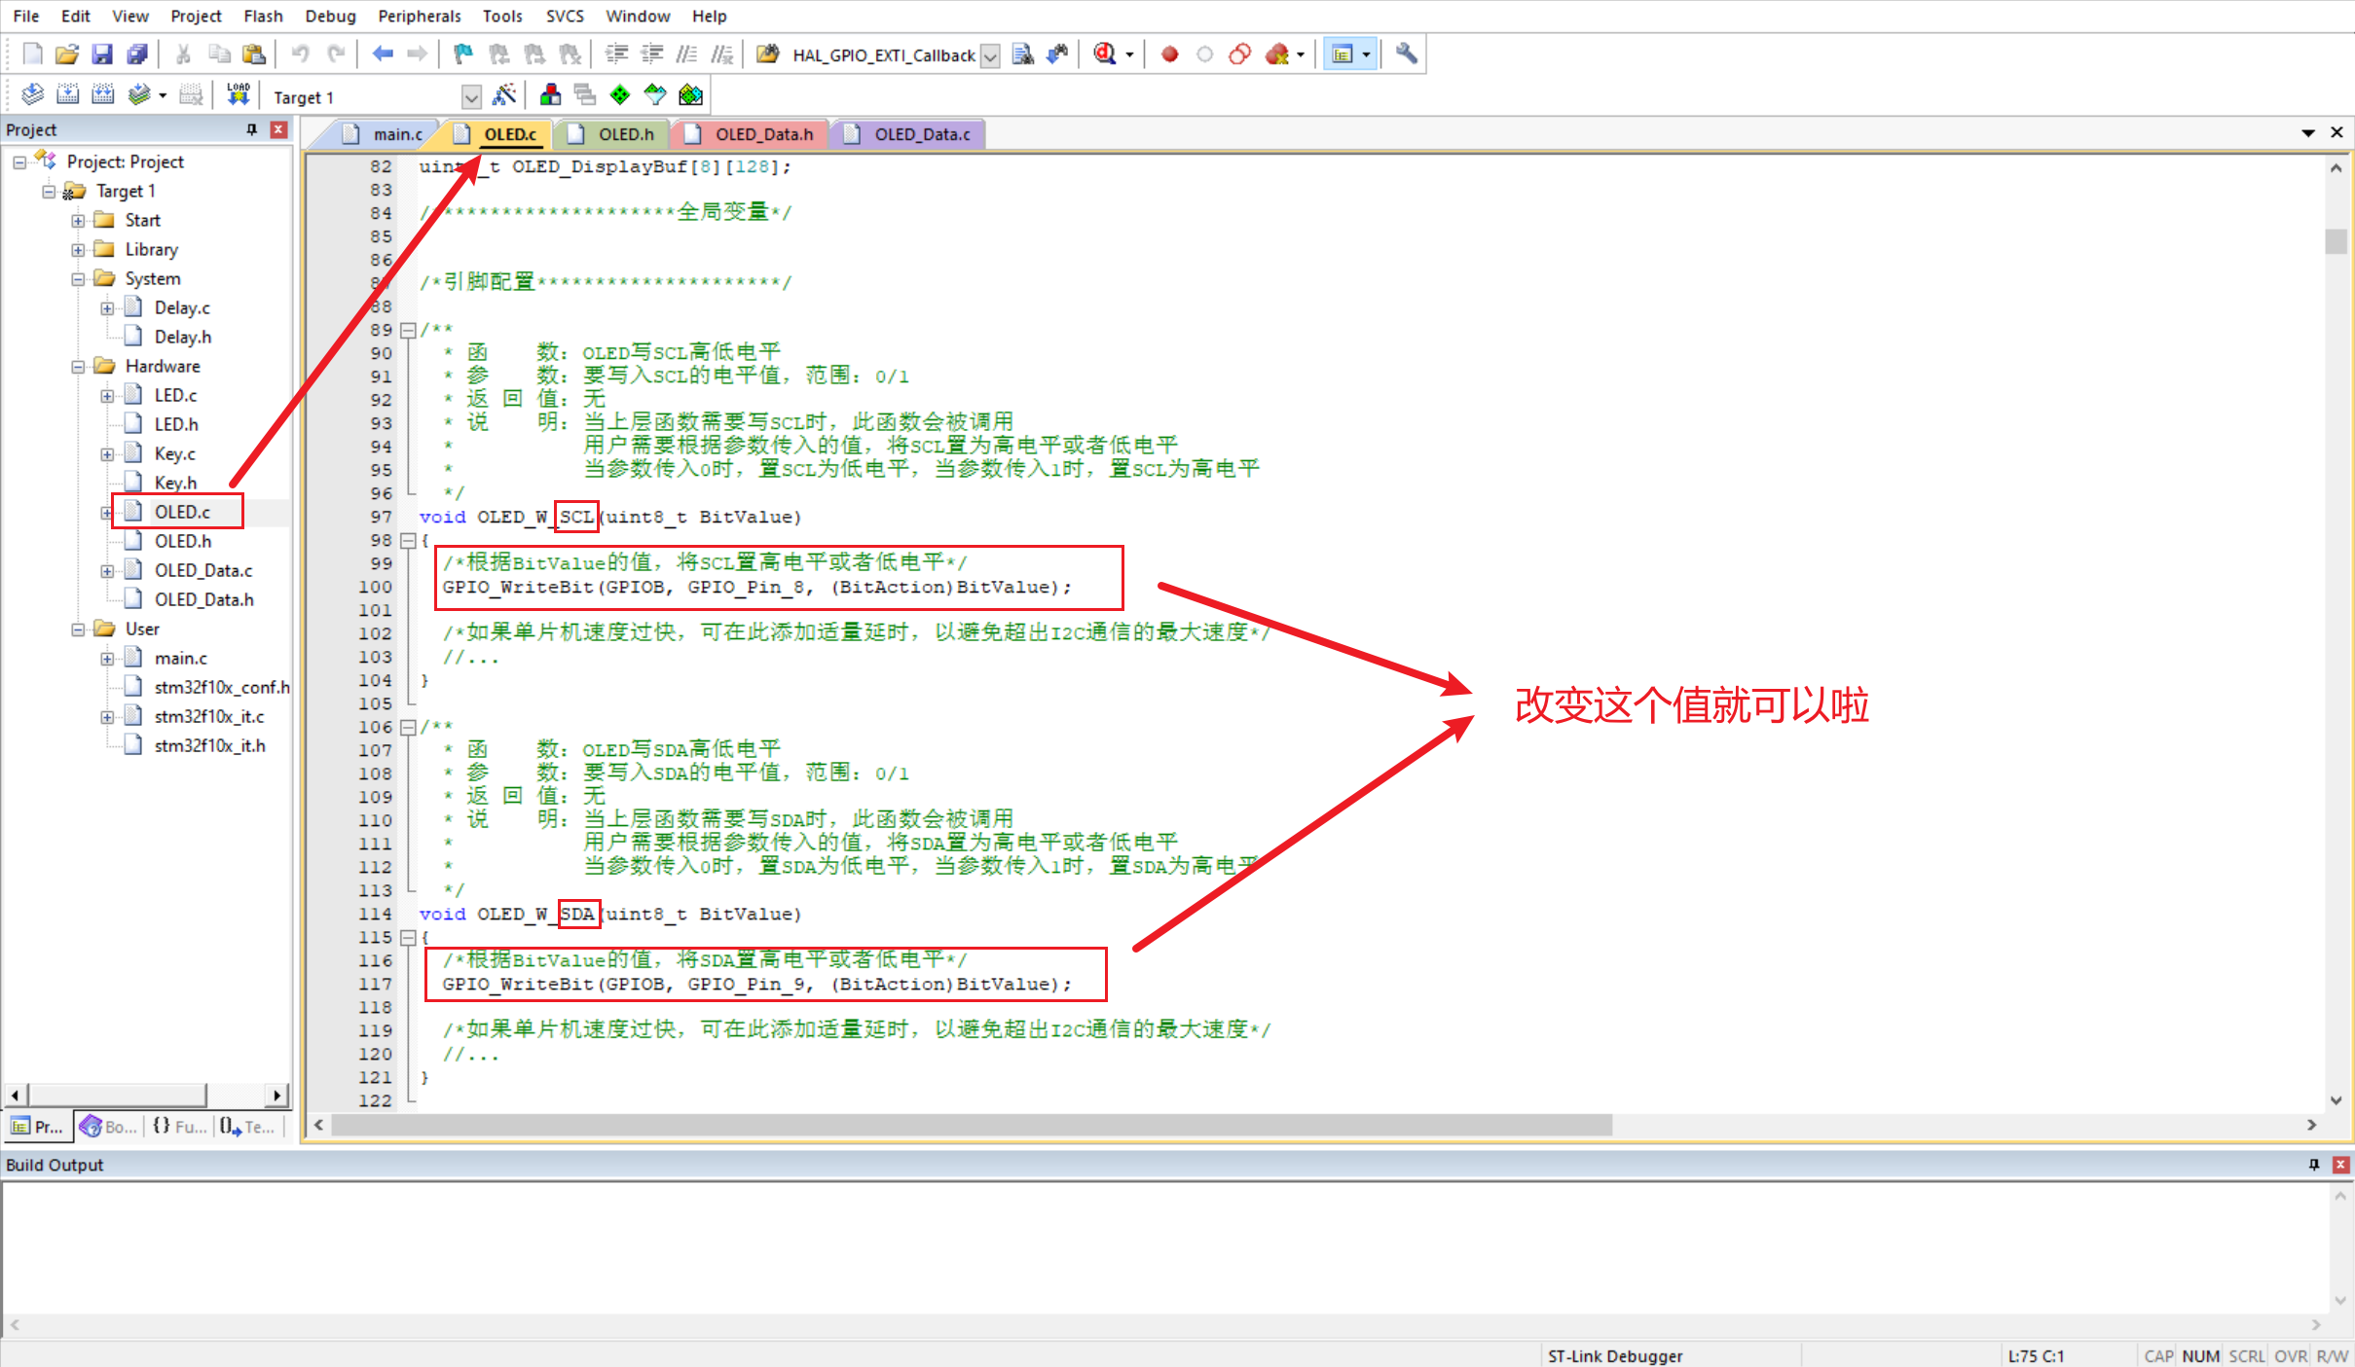Switch to Templates panel tab
This screenshot has height=1367, width=2355.
(x=247, y=1126)
